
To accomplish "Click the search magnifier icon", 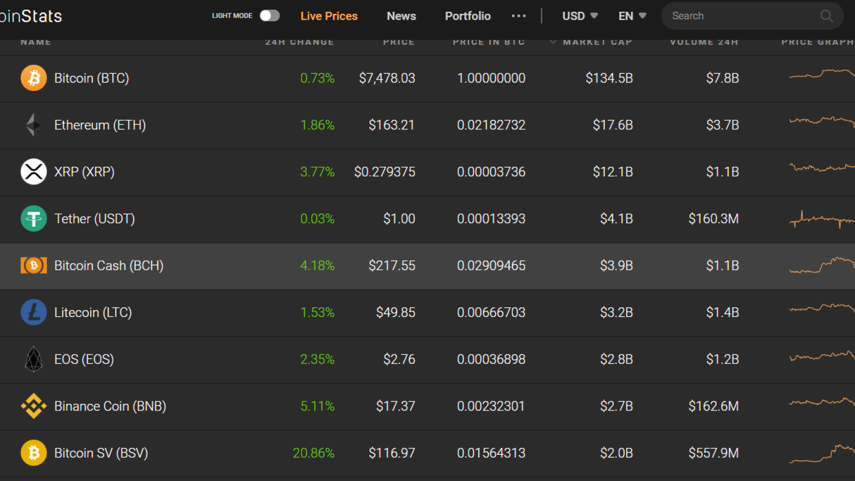I will coord(826,16).
